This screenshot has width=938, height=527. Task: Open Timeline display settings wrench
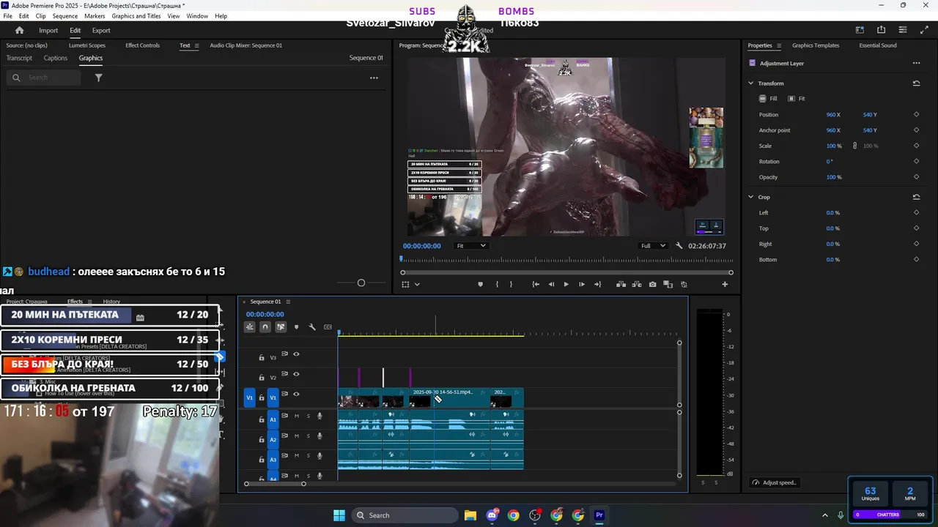[x=311, y=327]
